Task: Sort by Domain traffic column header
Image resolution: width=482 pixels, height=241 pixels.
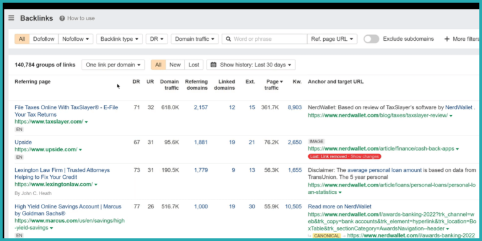Action: coord(169,85)
